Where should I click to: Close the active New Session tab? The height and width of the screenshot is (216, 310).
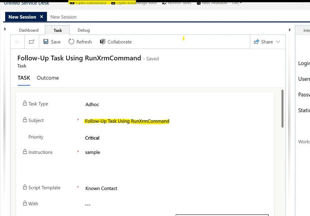coord(42,17)
